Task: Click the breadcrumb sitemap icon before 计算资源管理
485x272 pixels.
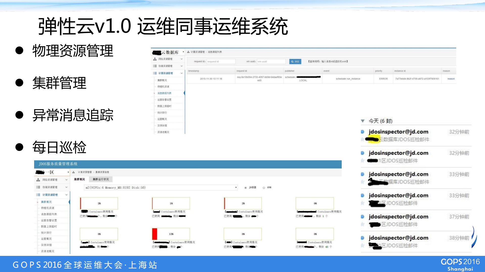Action: click(188, 52)
